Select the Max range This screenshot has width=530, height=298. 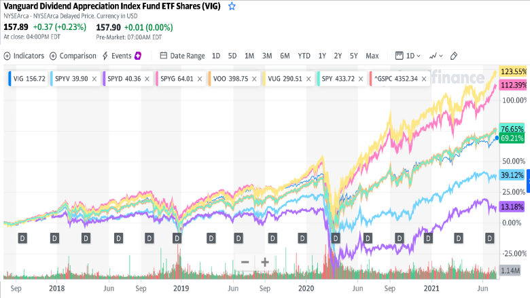(x=372, y=56)
